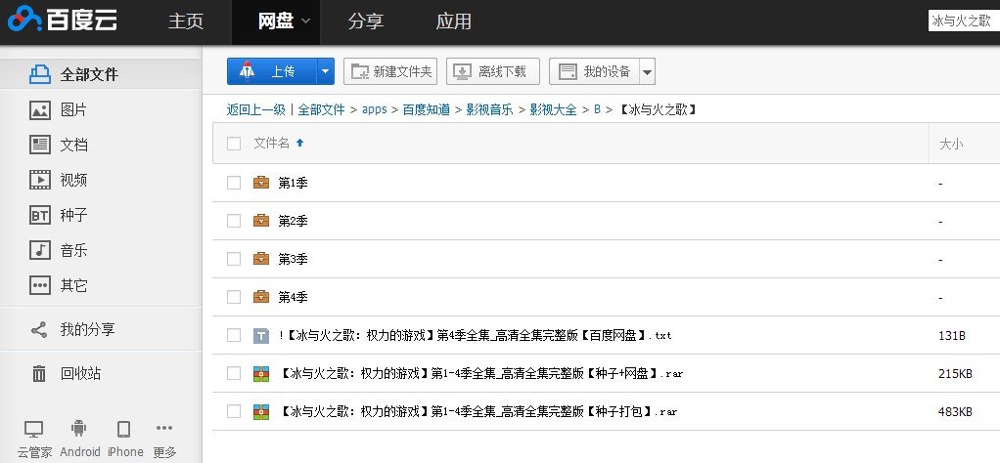Screen dimensions: 1000x463
Task: Click the 215KB size value
Action: (x=955, y=374)
